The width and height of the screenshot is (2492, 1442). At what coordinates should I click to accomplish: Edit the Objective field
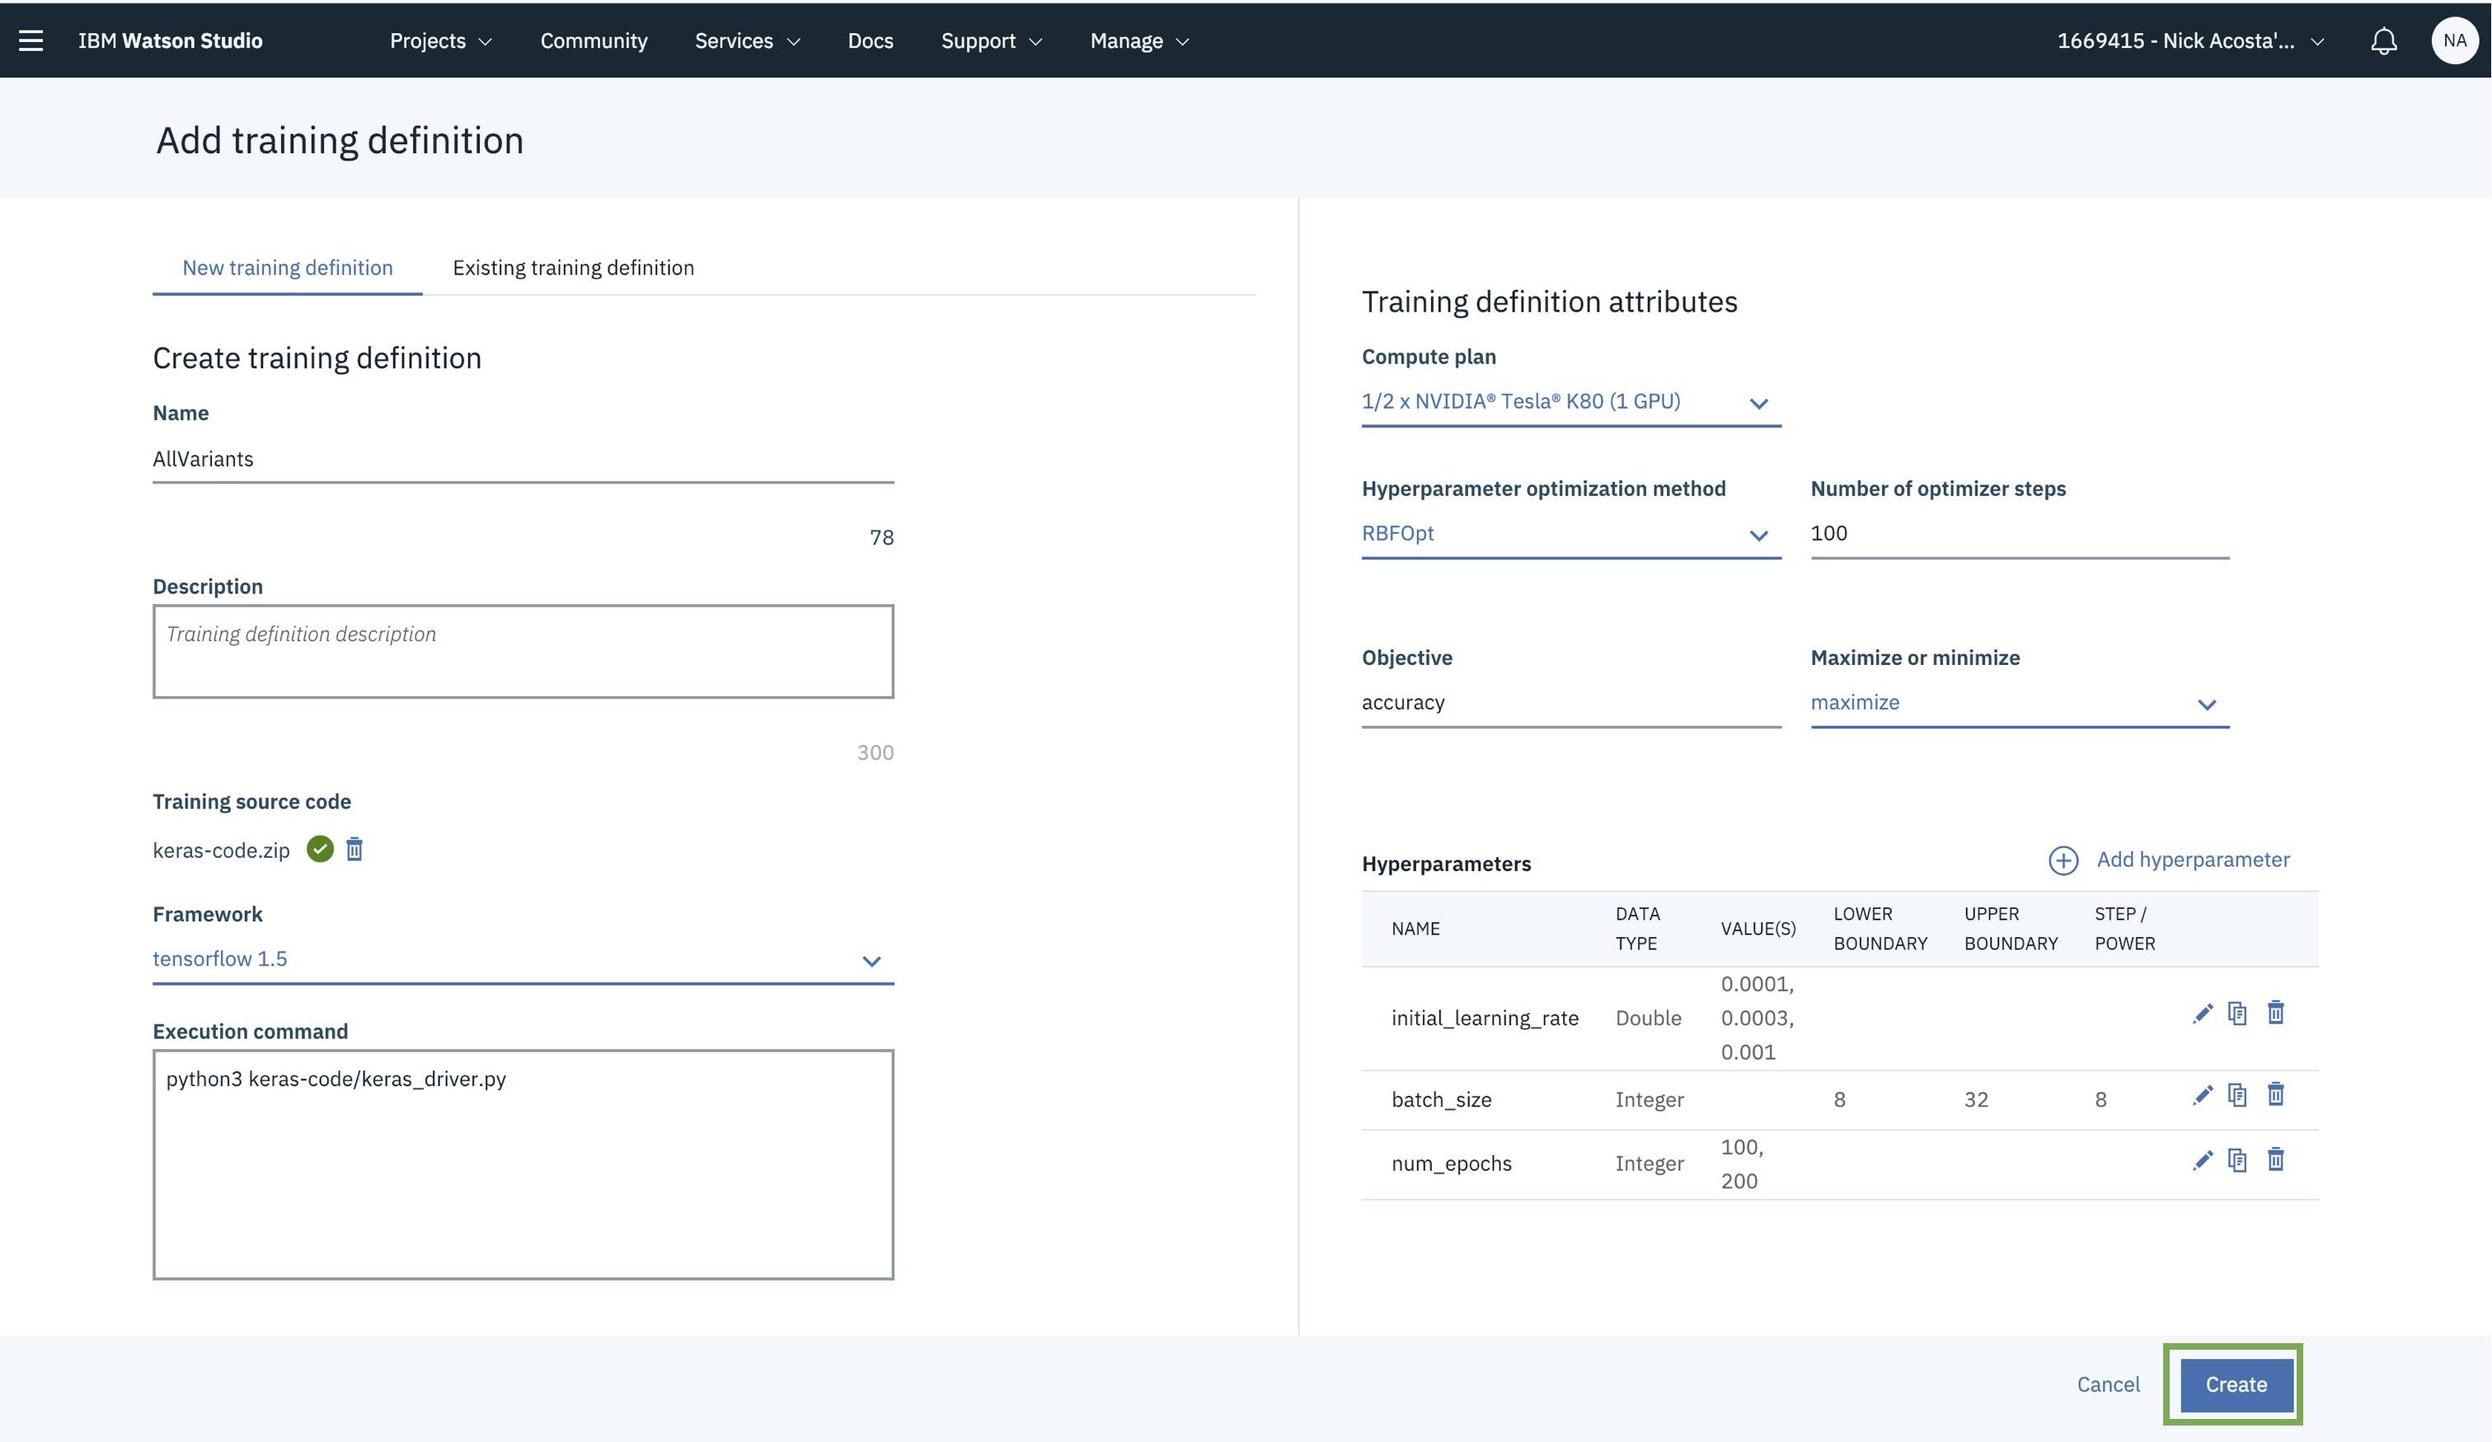[1570, 704]
